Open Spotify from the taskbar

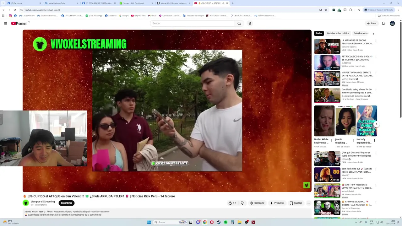225,222
